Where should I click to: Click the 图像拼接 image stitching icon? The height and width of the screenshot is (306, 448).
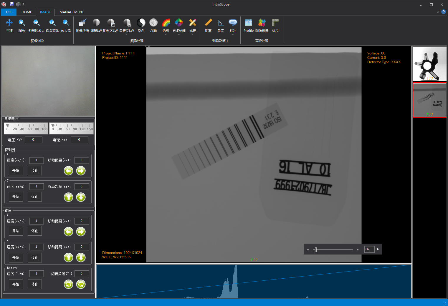coord(262,26)
